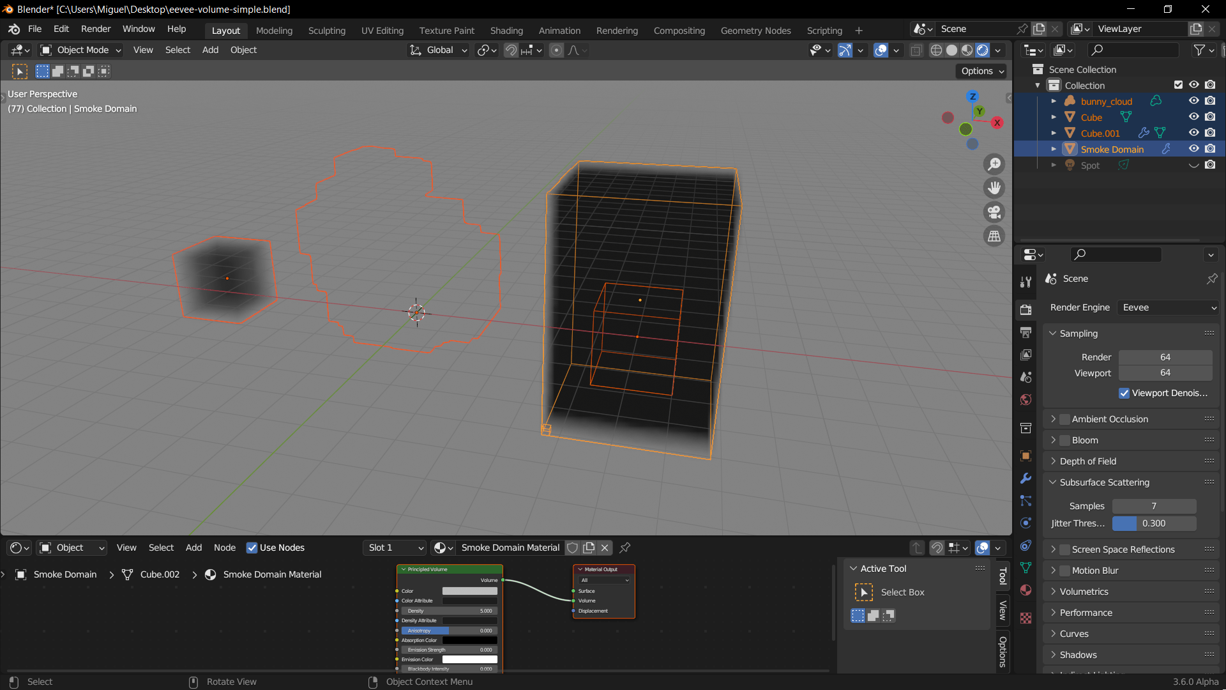
Task: Click the viewport Options button
Action: pos(981,71)
